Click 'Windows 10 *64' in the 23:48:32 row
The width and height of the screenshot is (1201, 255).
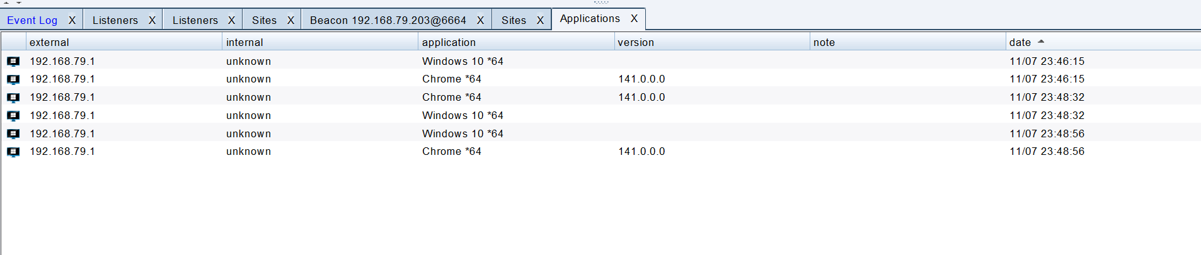(x=463, y=115)
